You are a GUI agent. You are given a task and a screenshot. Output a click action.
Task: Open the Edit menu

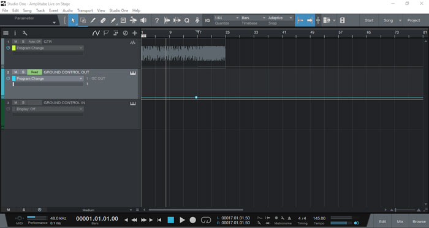pyautogui.click(x=15, y=10)
